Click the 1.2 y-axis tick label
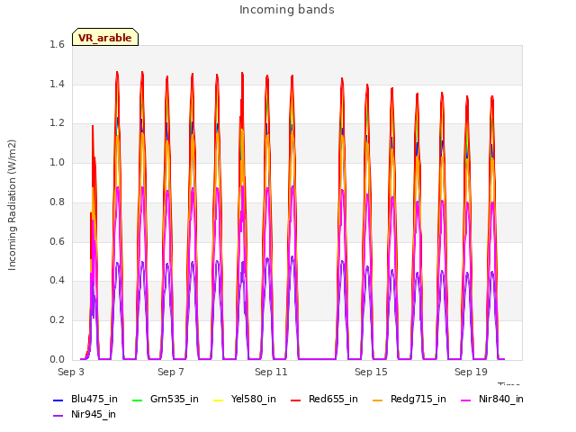This screenshot has width=576, height=432. [x=57, y=123]
